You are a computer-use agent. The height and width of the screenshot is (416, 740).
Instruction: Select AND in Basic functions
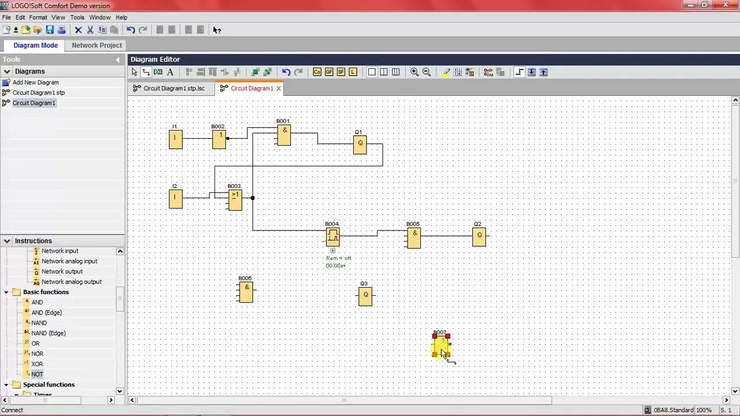pyautogui.click(x=37, y=302)
